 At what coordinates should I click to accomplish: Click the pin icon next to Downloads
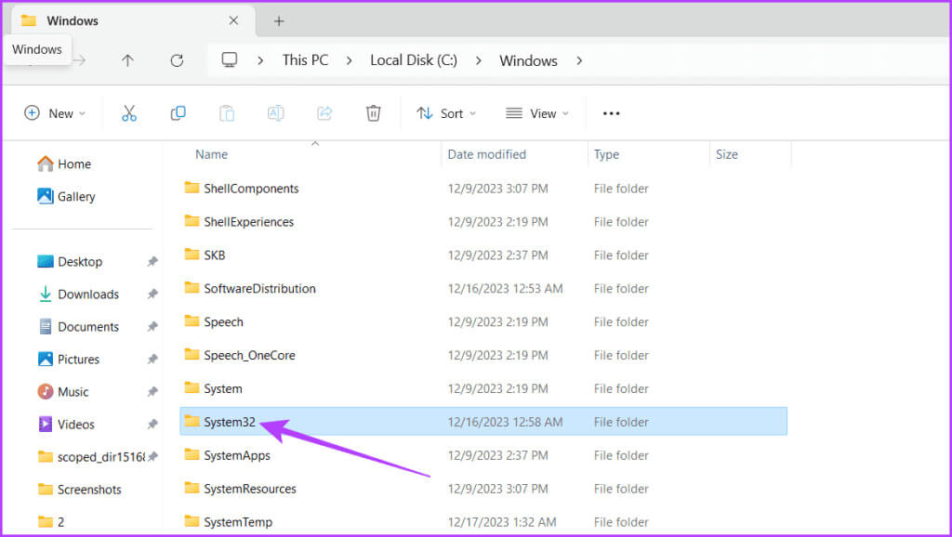(x=152, y=295)
